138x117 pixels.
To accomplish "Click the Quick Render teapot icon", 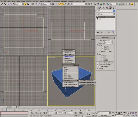I will point(120,4).
